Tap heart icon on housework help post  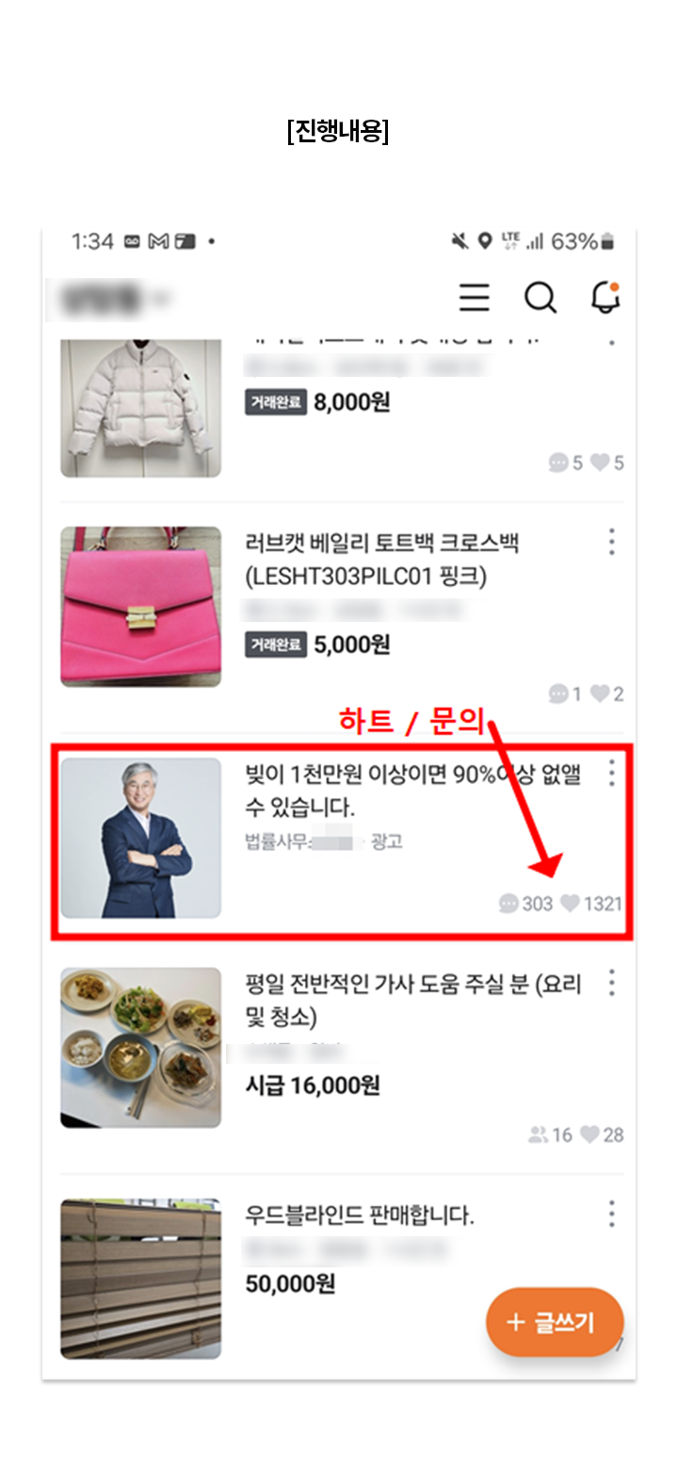(589, 1134)
